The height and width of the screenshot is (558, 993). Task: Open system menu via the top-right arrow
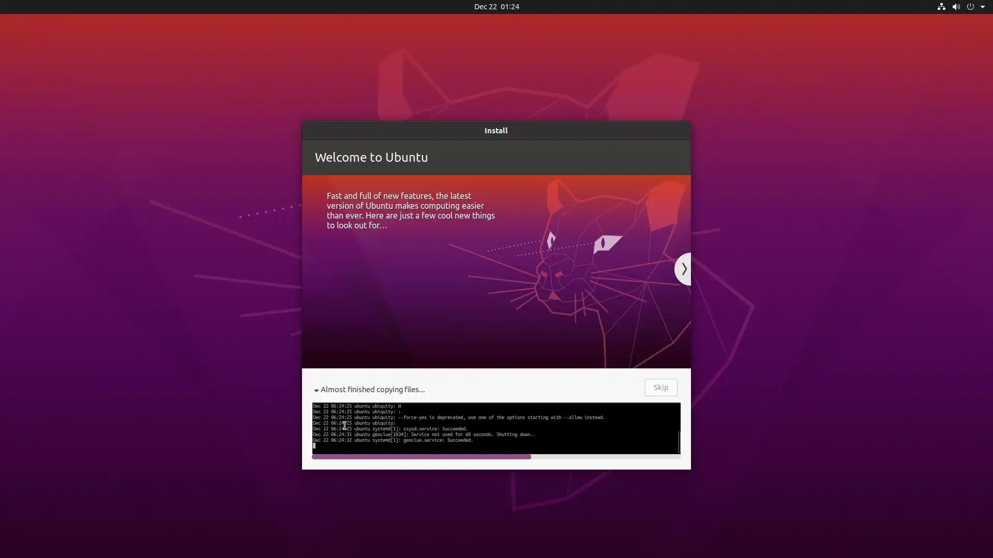coord(983,7)
